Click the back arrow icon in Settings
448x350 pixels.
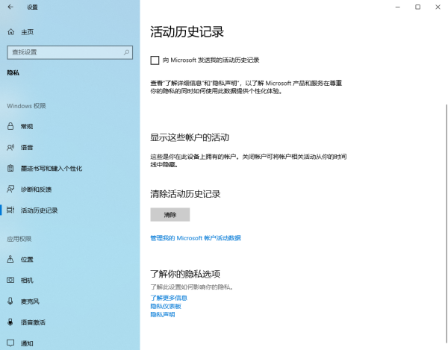point(10,7)
